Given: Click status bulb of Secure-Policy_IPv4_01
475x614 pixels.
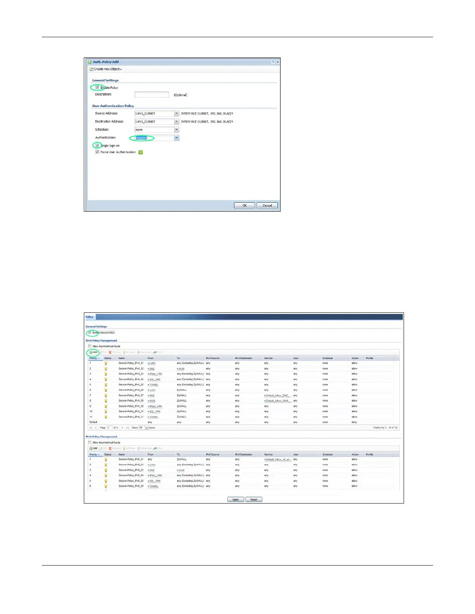Looking at the screenshot, I should tap(106, 363).
